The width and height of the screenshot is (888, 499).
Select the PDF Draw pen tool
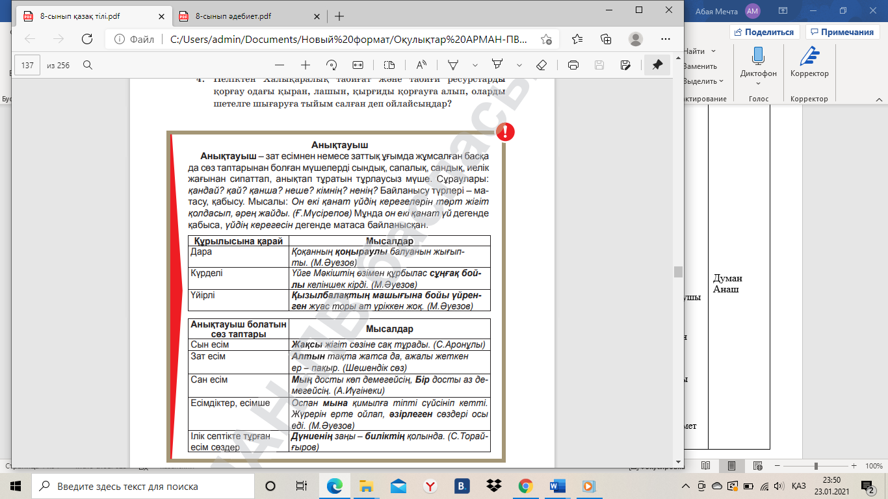pyautogui.click(x=454, y=65)
